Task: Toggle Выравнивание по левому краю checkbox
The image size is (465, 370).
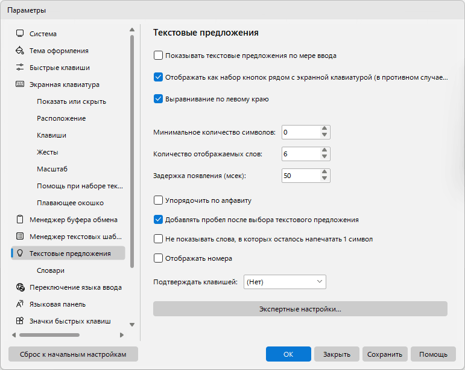Action: pyautogui.click(x=158, y=99)
